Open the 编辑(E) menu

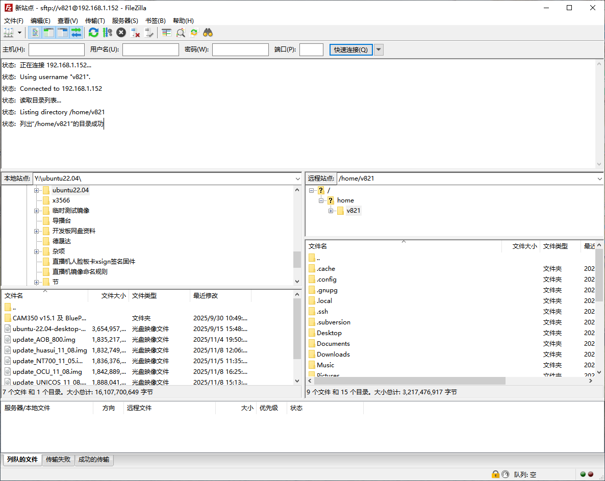coord(40,21)
